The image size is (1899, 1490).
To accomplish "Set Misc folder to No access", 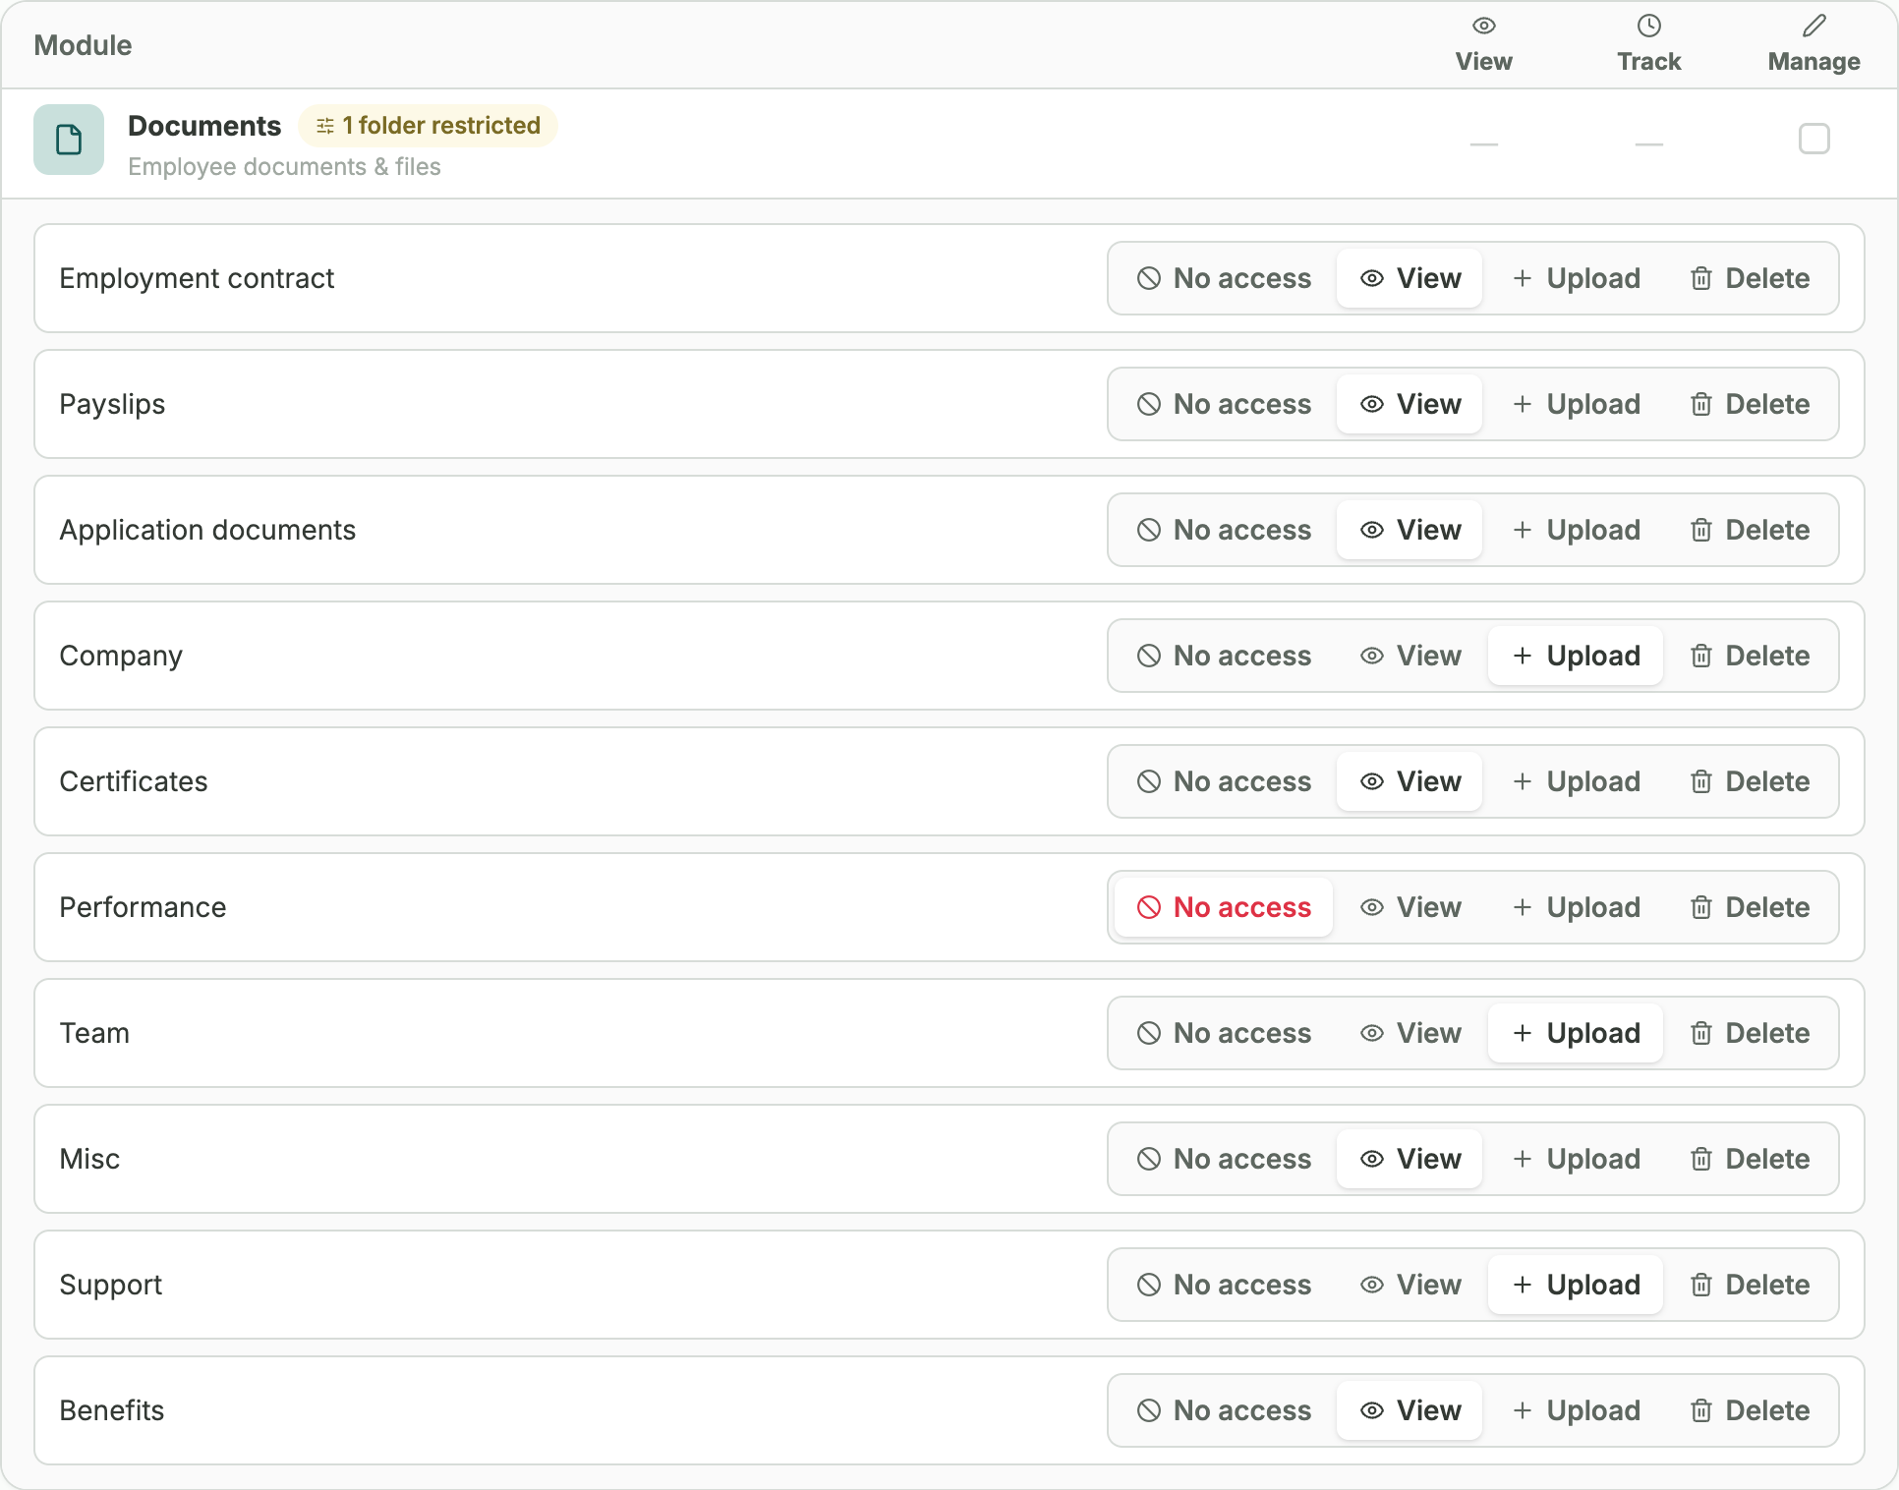I will click(x=1224, y=1159).
